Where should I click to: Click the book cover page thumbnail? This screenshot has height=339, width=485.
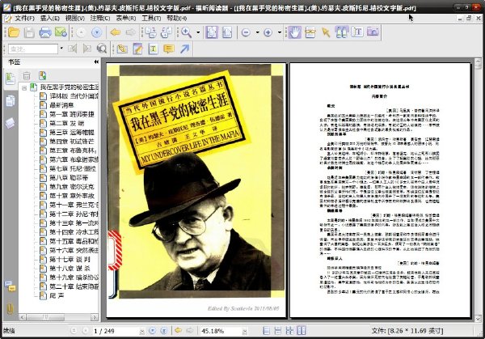pos(196,190)
